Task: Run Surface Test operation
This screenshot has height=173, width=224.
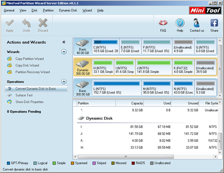Action: (x=24, y=95)
